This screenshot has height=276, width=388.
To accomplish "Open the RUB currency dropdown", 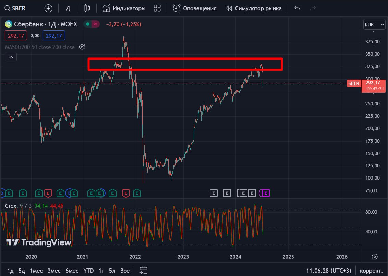I will (x=374, y=25).
